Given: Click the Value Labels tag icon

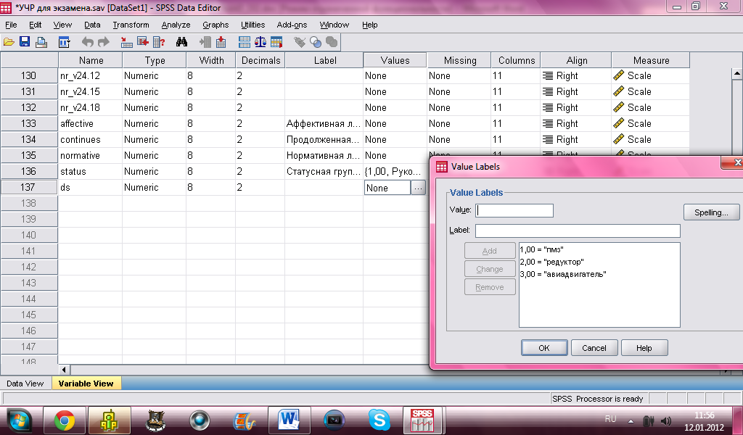Looking at the screenshot, I should [300, 42].
